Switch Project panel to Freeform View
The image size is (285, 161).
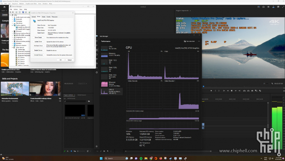[x=74, y=151]
